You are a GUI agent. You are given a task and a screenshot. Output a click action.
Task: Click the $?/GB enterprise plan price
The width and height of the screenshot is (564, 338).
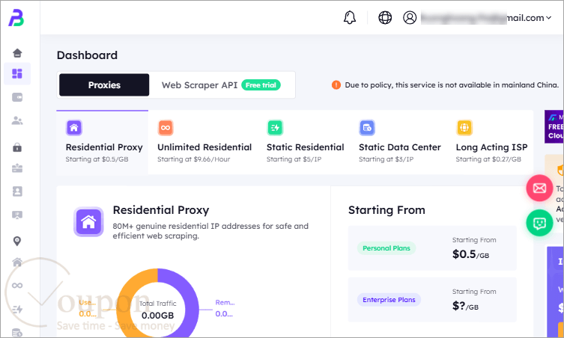[465, 306]
